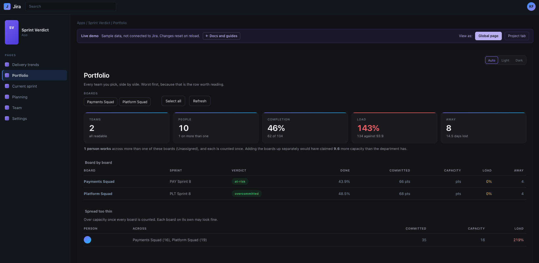Click the Refresh button
The height and width of the screenshot is (263, 539).
[x=200, y=101]
